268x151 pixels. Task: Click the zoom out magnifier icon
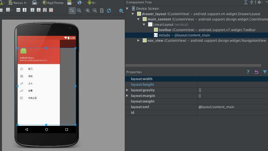point(94,11)
